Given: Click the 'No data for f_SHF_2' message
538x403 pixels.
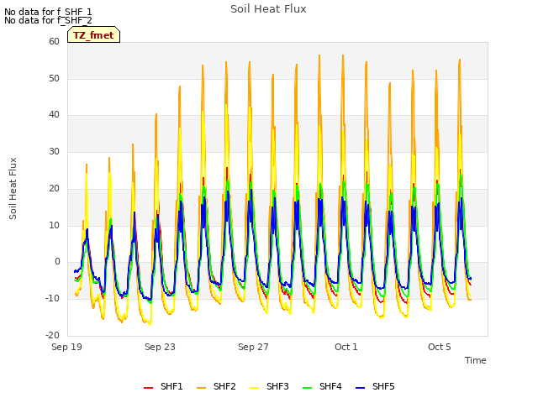Looking at the screenshot, I should [48, 20].
